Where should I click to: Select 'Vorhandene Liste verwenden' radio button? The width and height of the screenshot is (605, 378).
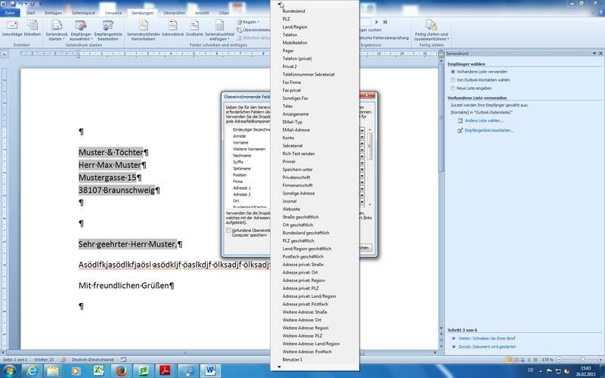point(453,71)
